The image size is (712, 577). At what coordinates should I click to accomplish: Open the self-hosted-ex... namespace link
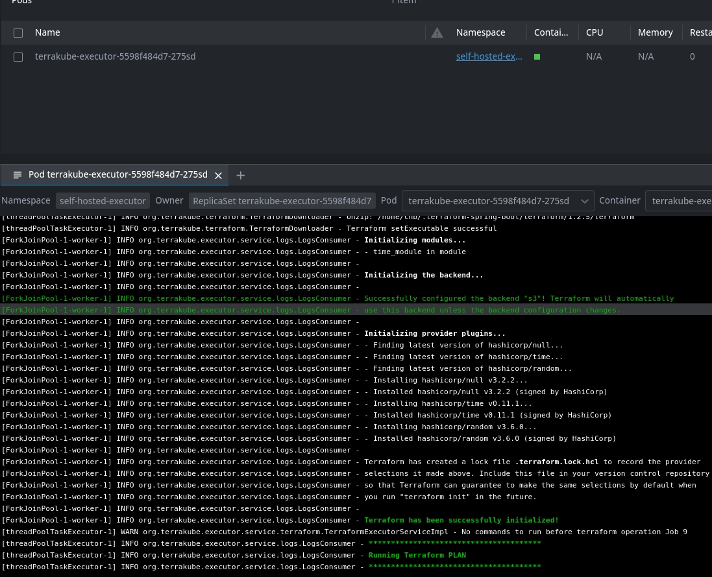[x=489, y=56]
